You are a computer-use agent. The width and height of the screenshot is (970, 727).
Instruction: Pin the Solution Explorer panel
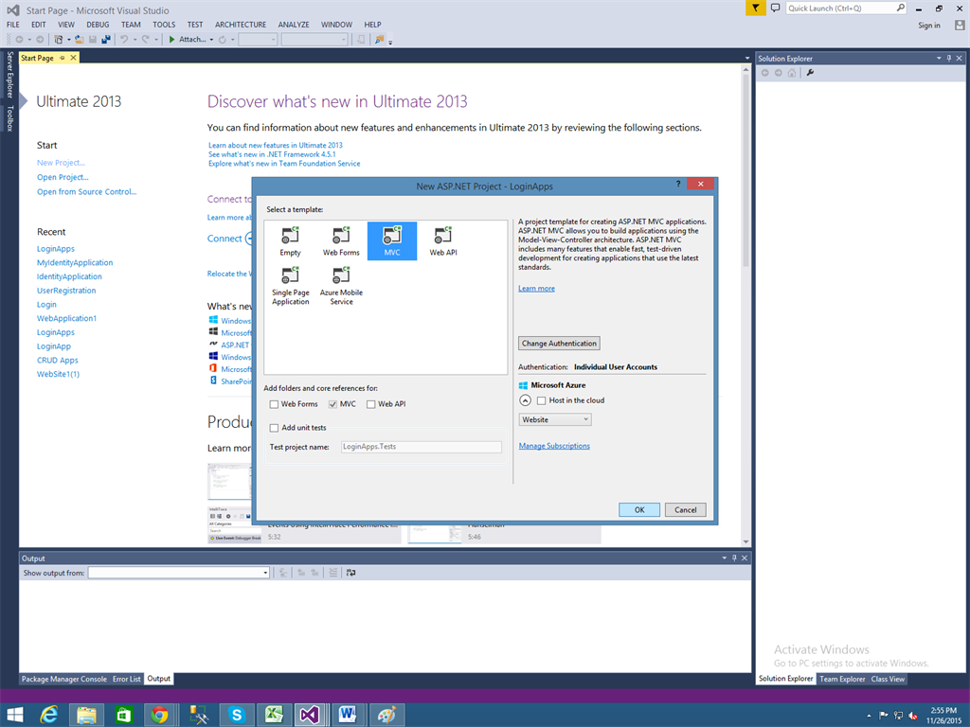pos(949,58)
